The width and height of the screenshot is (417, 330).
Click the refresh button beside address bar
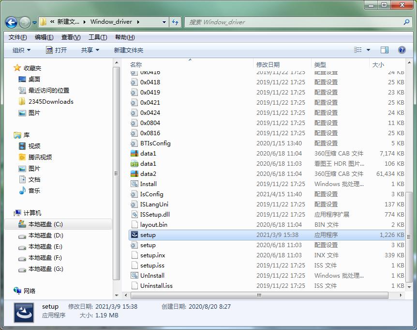point(175,22)
